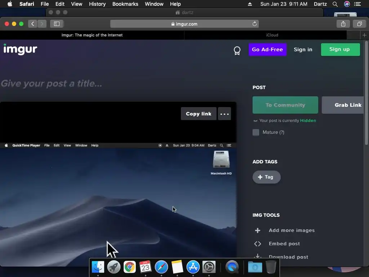Click the Safari Share icon
Viewport: 369px width, 277px height.
(343, 24)
